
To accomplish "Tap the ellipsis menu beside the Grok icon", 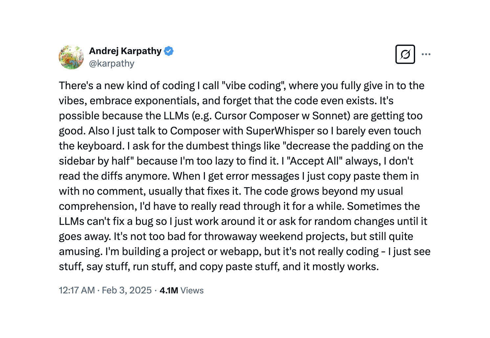I will coord(427,54).
